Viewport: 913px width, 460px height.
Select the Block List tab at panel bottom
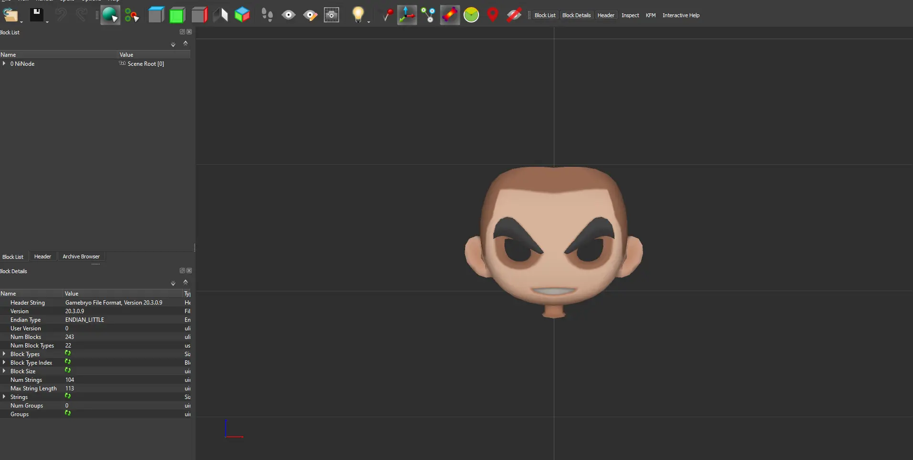click(13, 256)
